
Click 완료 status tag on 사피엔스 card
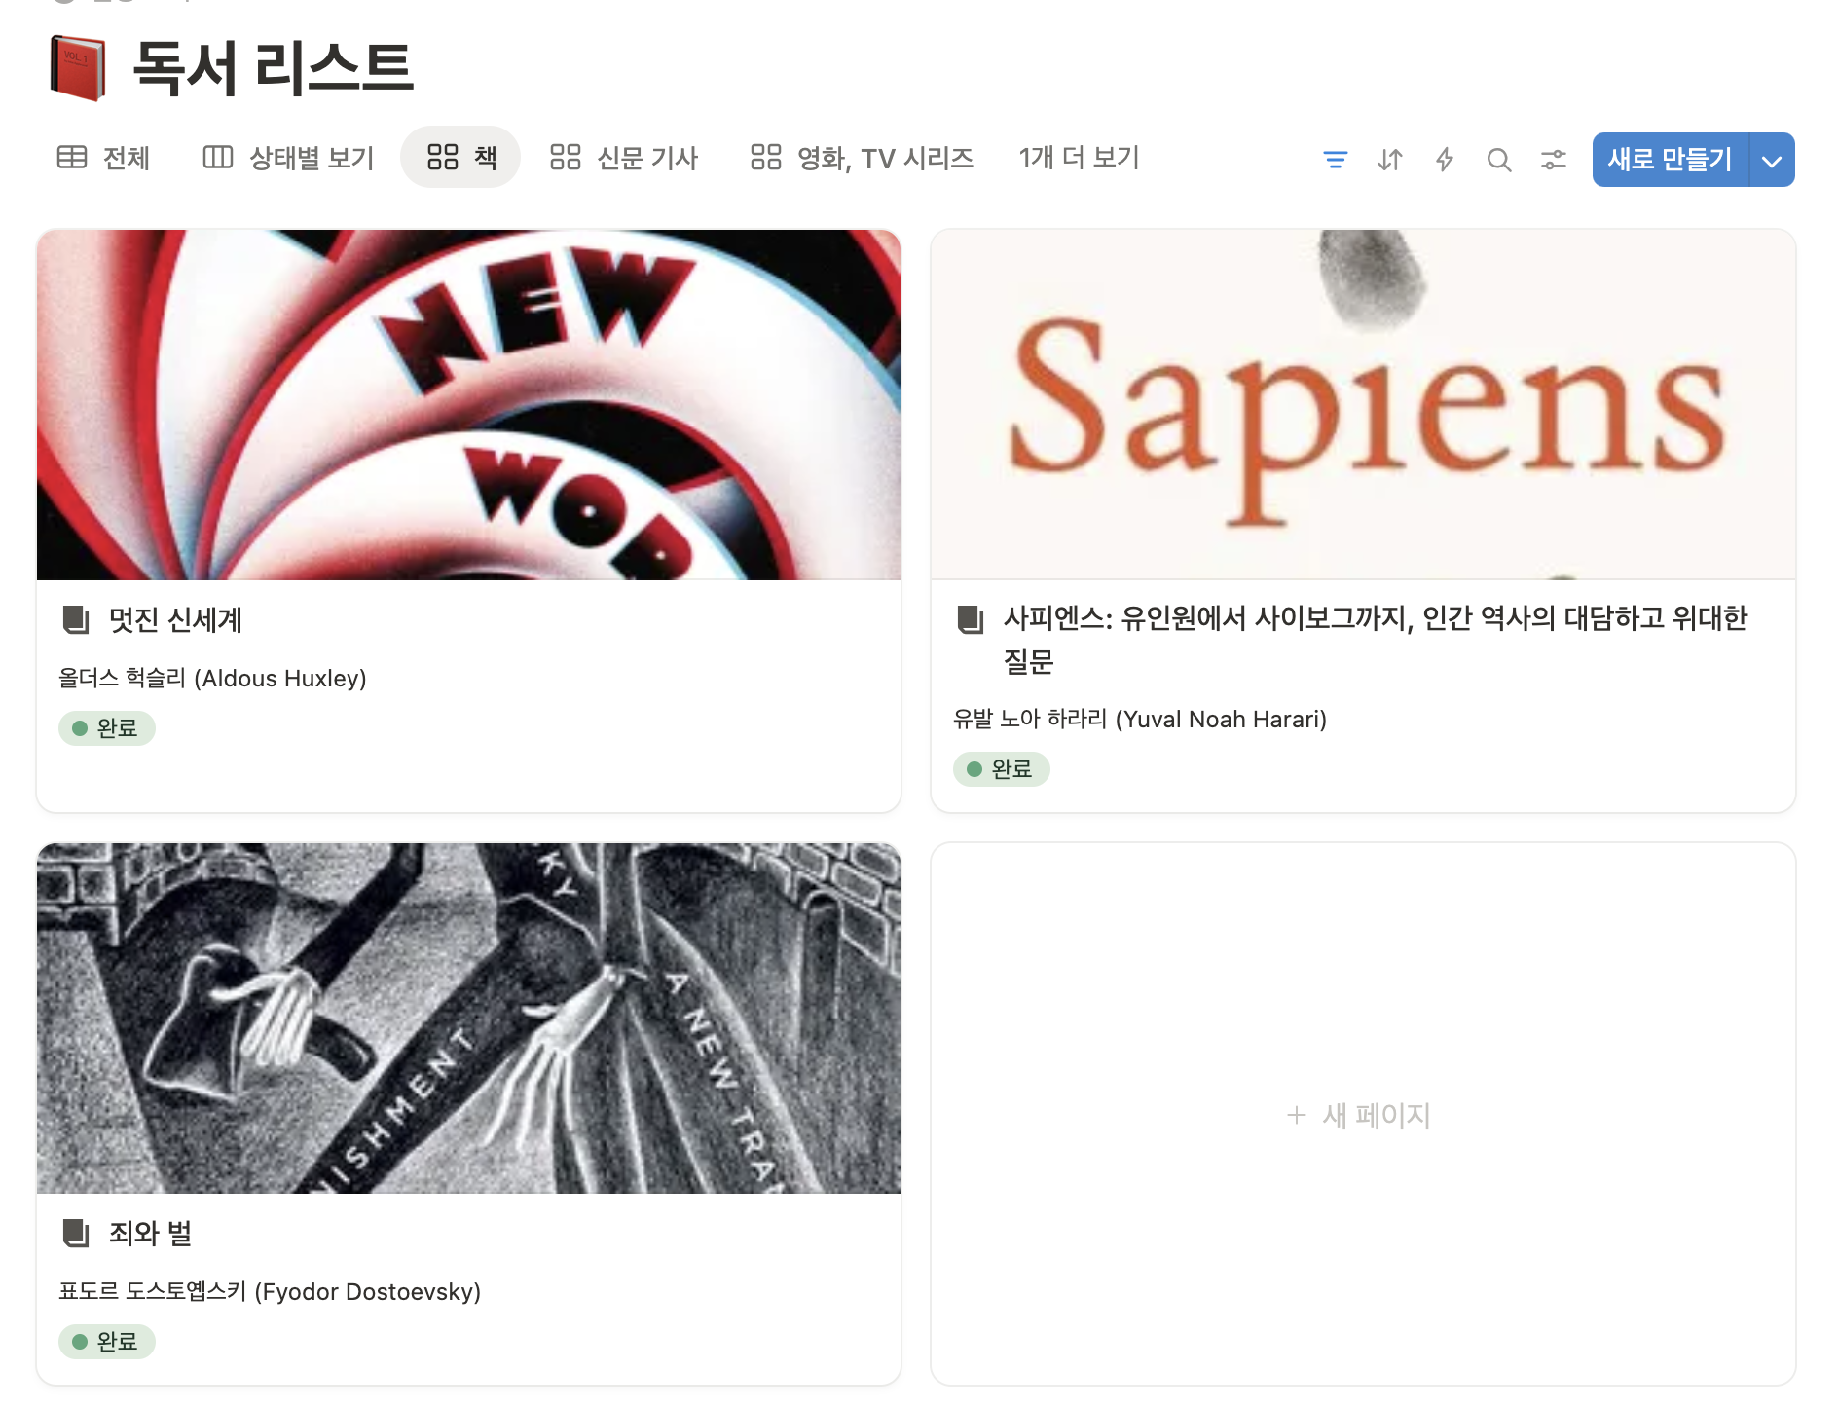click(x=1002, y=769)
